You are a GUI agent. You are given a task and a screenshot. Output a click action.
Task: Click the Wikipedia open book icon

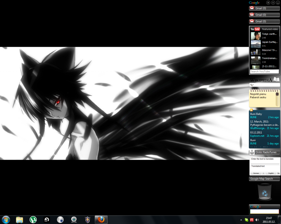276,80
